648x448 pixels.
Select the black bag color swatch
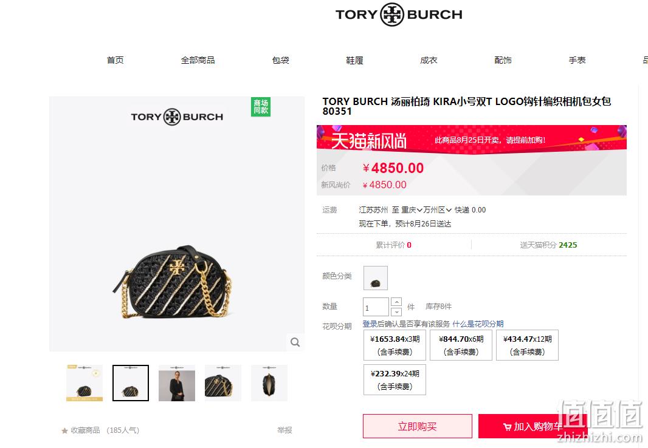pyautogui.click(x=376, y=277)
